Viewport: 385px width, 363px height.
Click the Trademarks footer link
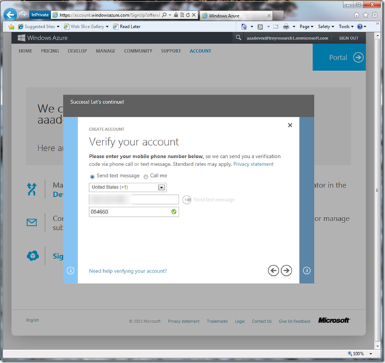point(217,321)
